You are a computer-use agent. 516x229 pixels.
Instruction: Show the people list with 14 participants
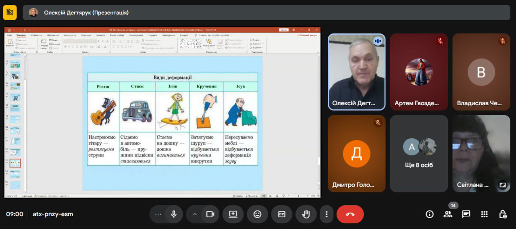coord(448,214)
